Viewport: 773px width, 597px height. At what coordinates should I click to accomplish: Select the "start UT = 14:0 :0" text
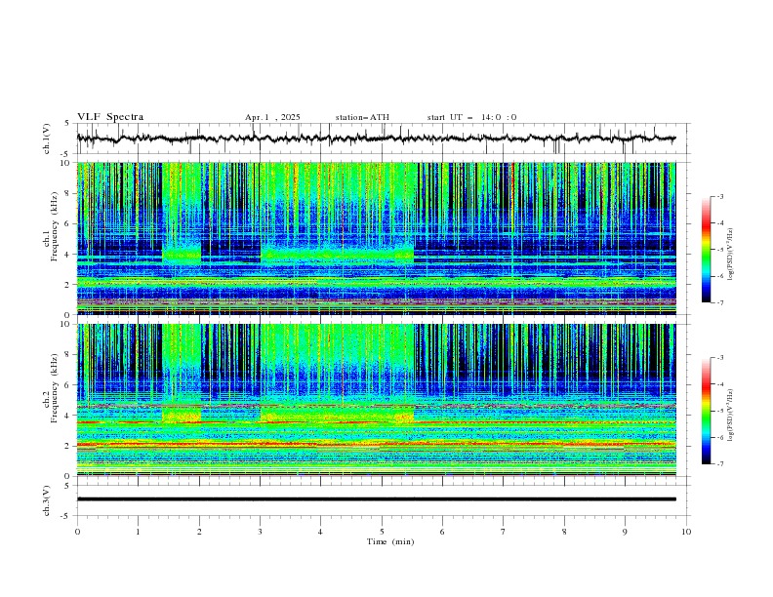[x=471, y=117]
